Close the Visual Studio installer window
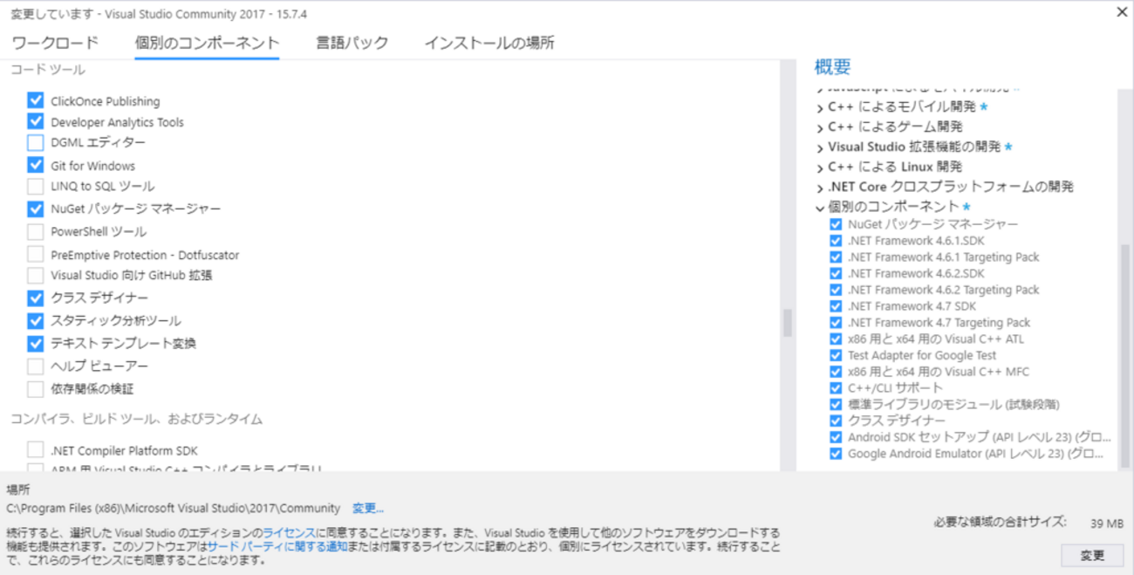The width and height of the screenshot is (1134, 575). tap(1121, 11)
